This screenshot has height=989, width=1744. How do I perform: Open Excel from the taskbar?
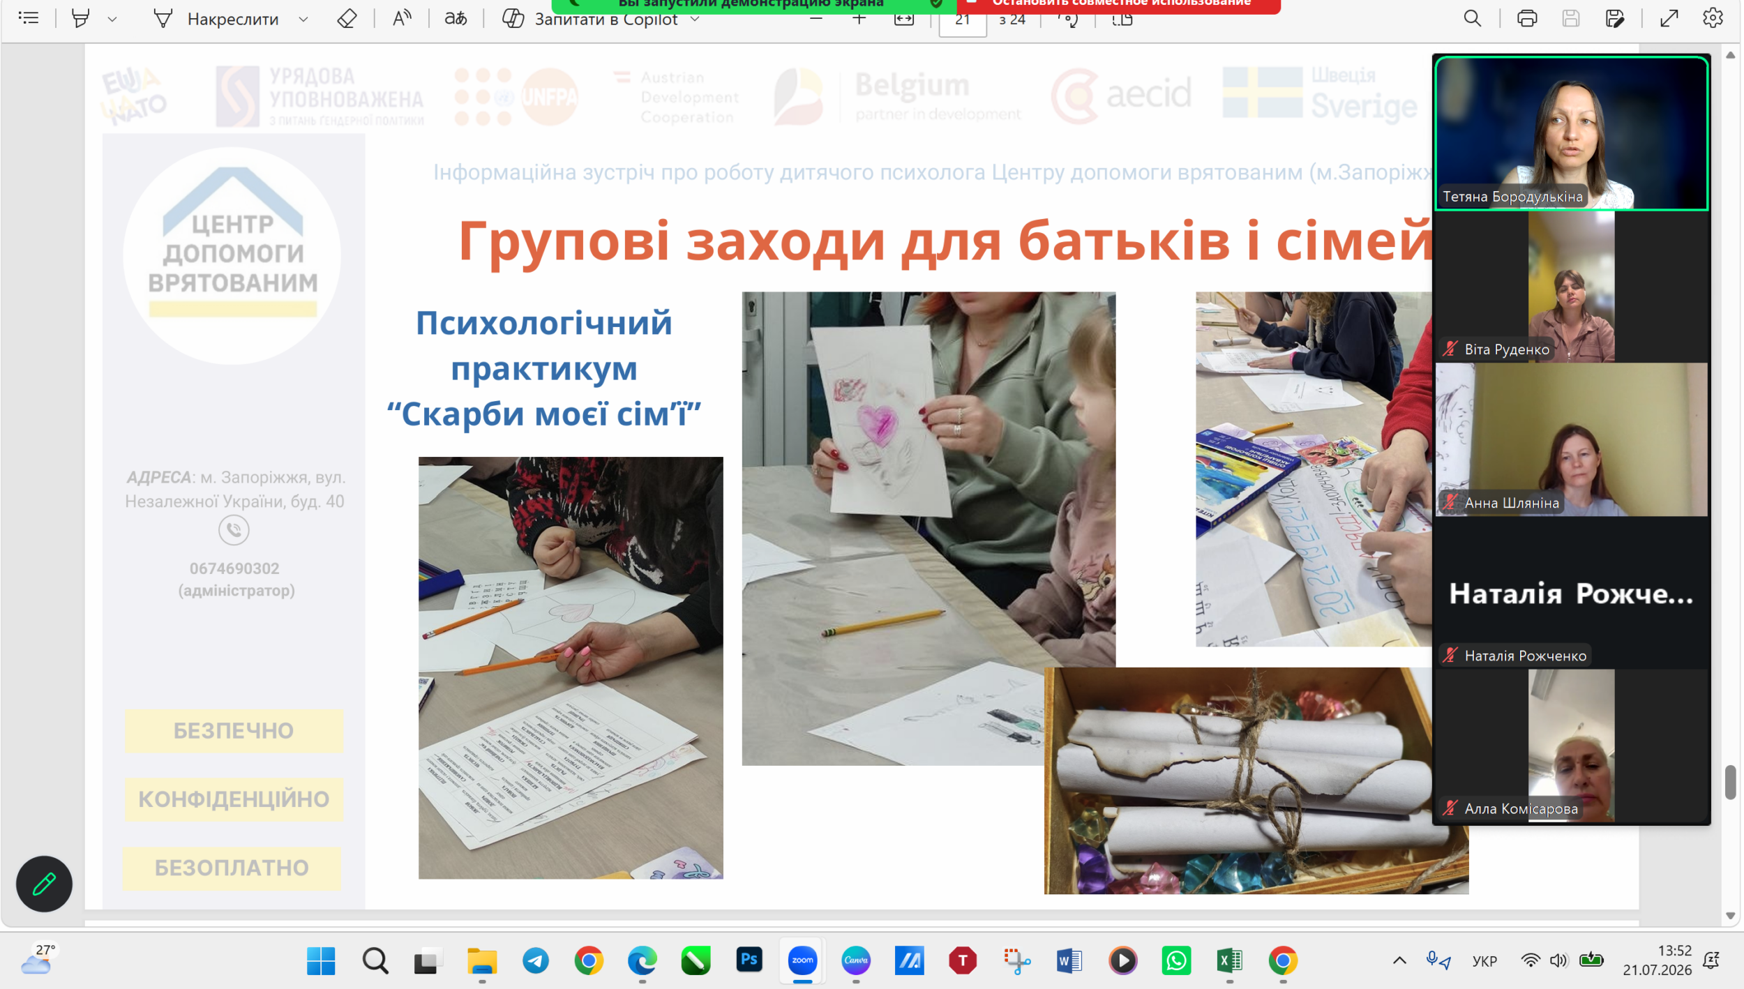pos(1230,961)
